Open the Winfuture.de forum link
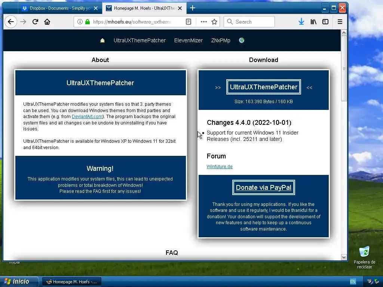 coord(219,166)
